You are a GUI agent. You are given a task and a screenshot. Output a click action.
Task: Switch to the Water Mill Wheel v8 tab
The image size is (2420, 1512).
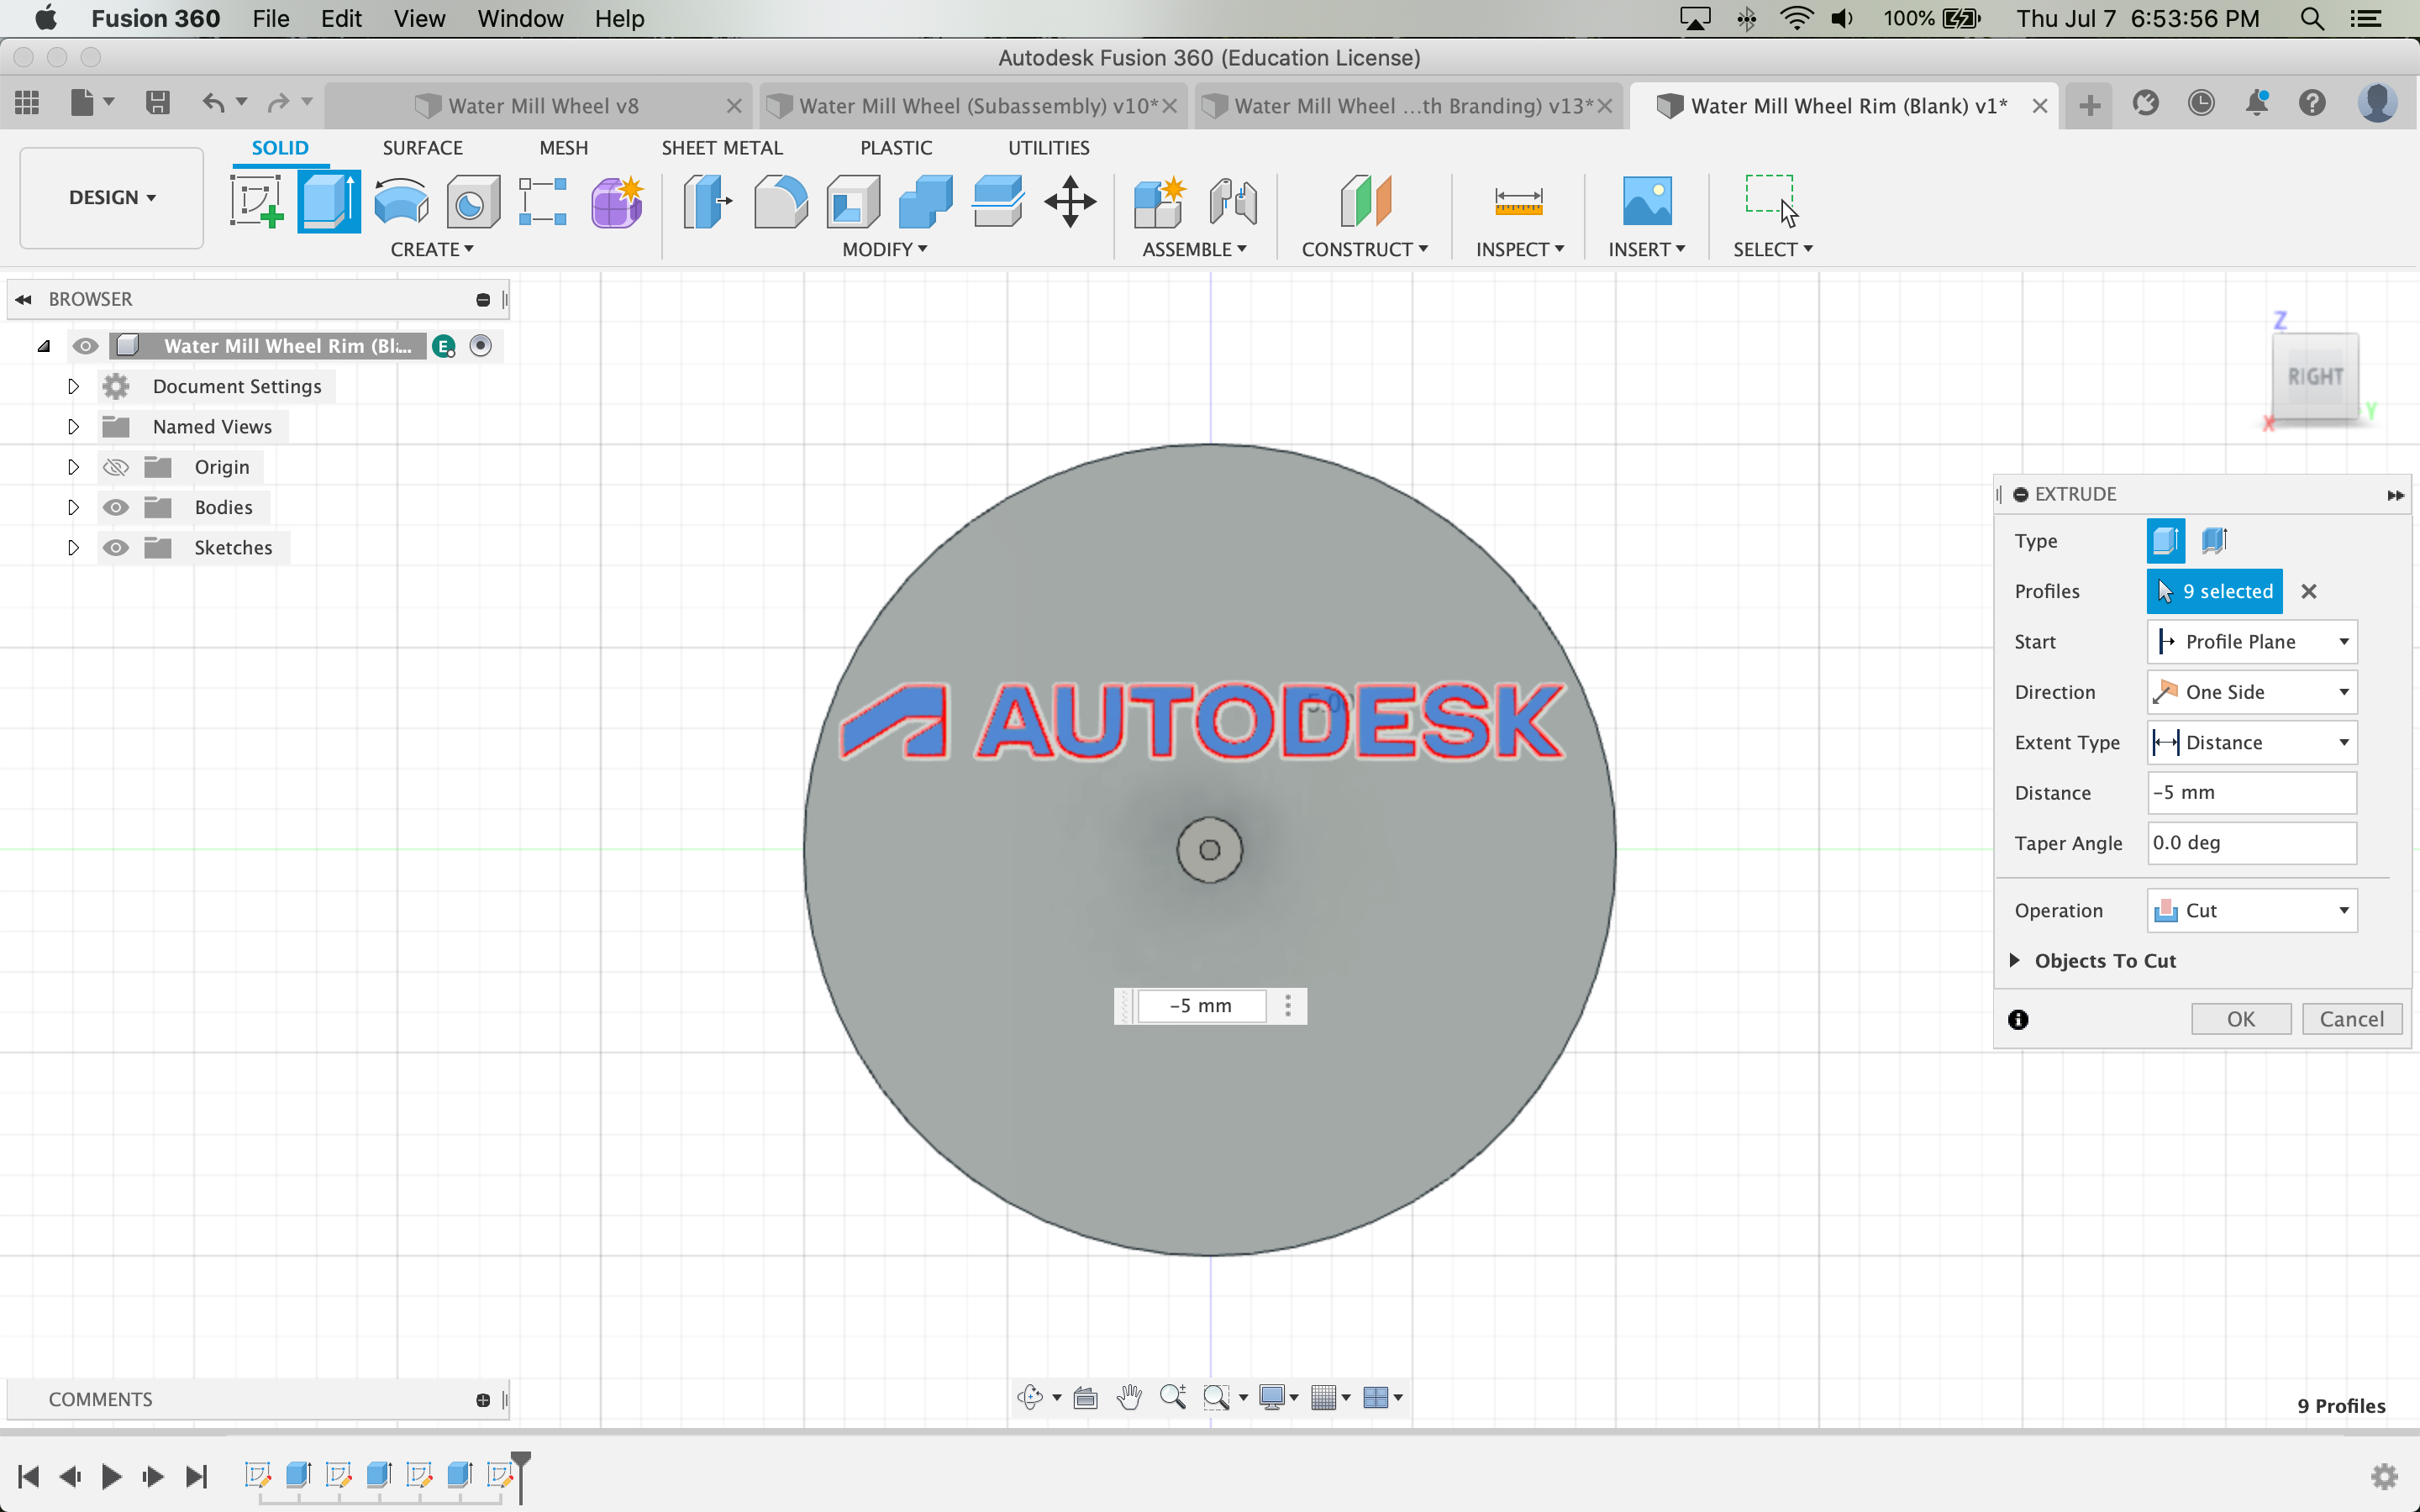coord(543,105)
